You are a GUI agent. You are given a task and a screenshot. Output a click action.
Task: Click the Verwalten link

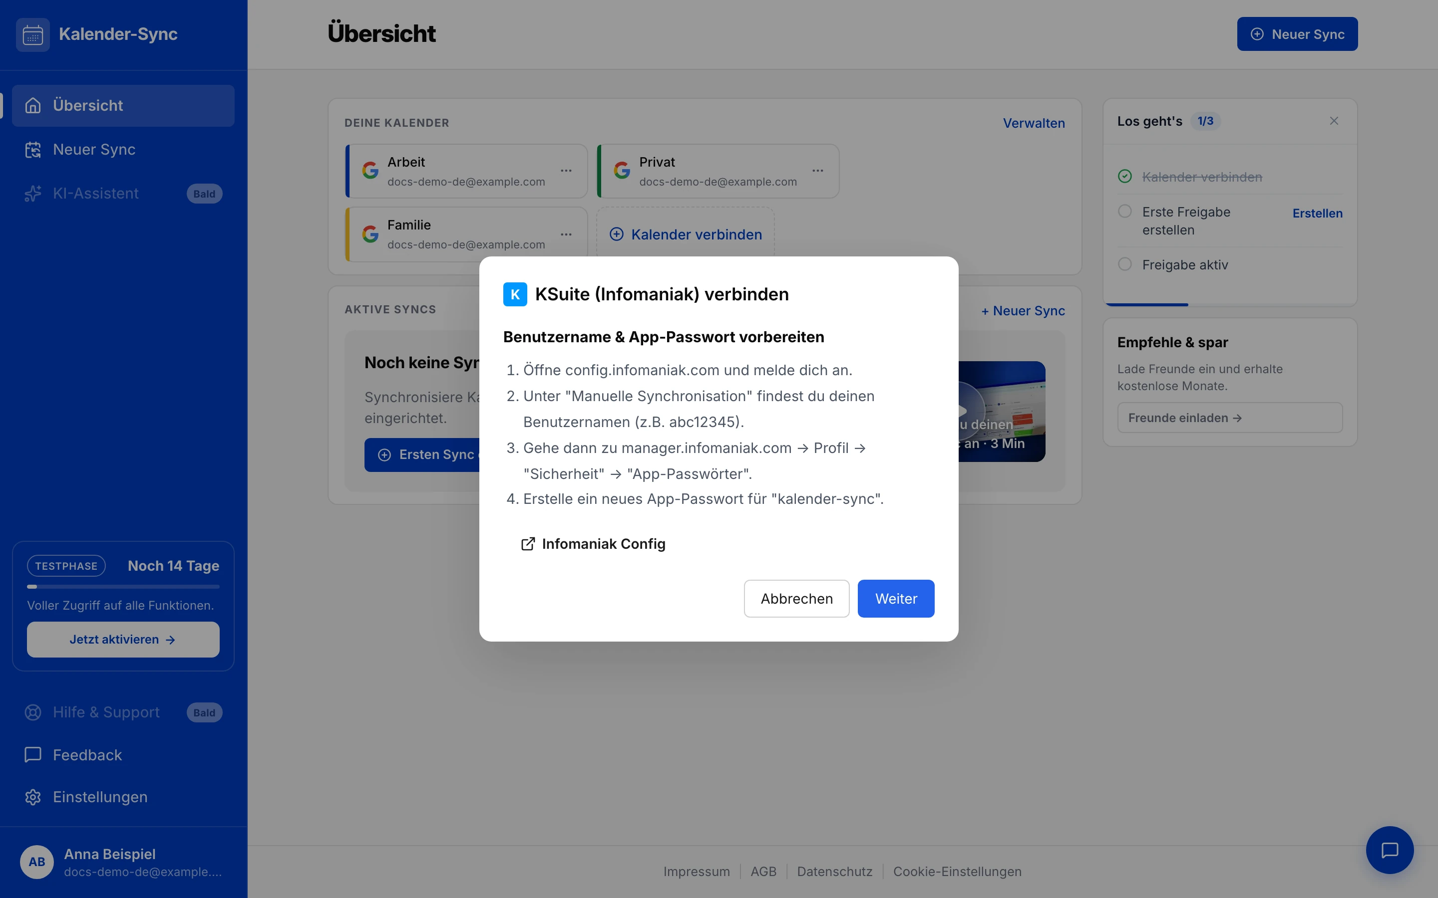(x=1034, y=123)
